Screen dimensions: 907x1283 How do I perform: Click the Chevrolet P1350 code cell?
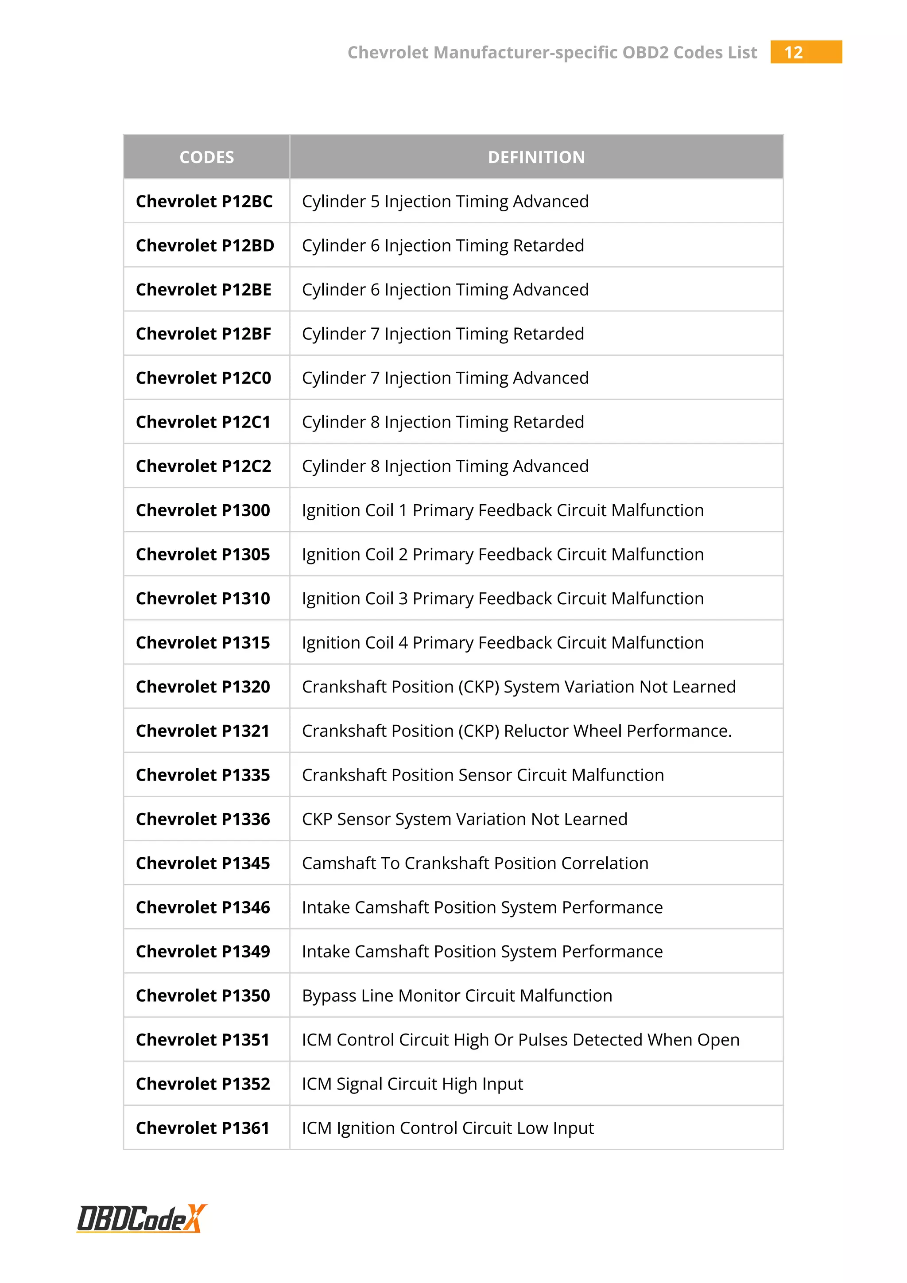pos(203,996)
